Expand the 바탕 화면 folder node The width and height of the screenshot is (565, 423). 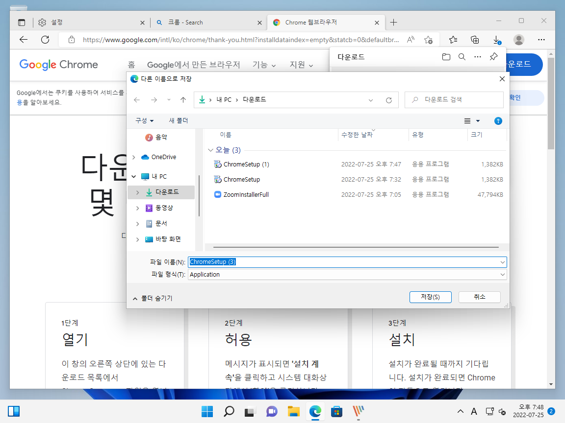[x=137, y=239]
